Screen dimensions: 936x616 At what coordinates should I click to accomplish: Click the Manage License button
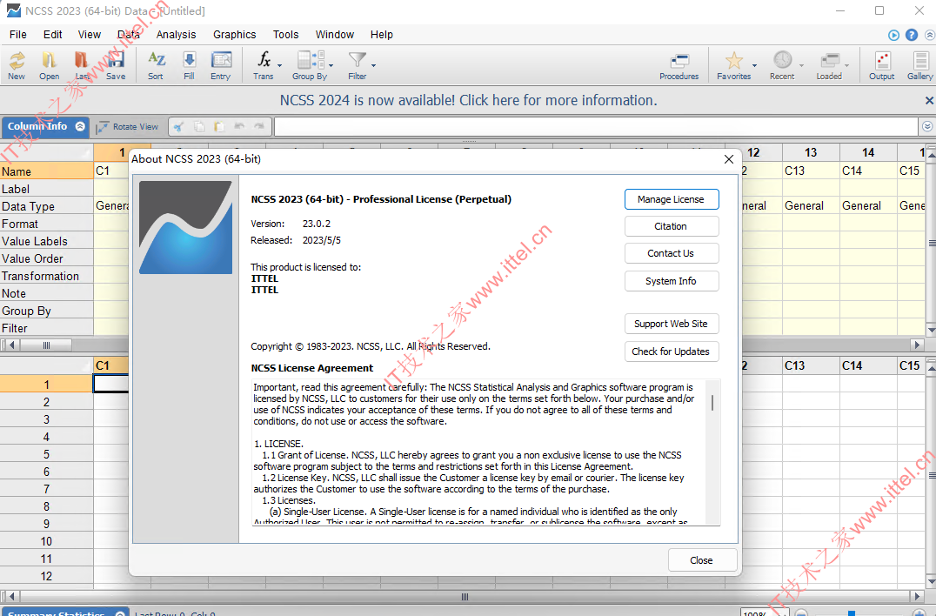pyautogui.click(x=672, y=199)
